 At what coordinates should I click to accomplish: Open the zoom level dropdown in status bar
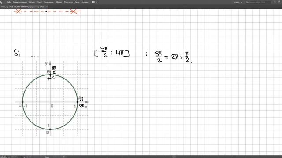coord(9,157)
